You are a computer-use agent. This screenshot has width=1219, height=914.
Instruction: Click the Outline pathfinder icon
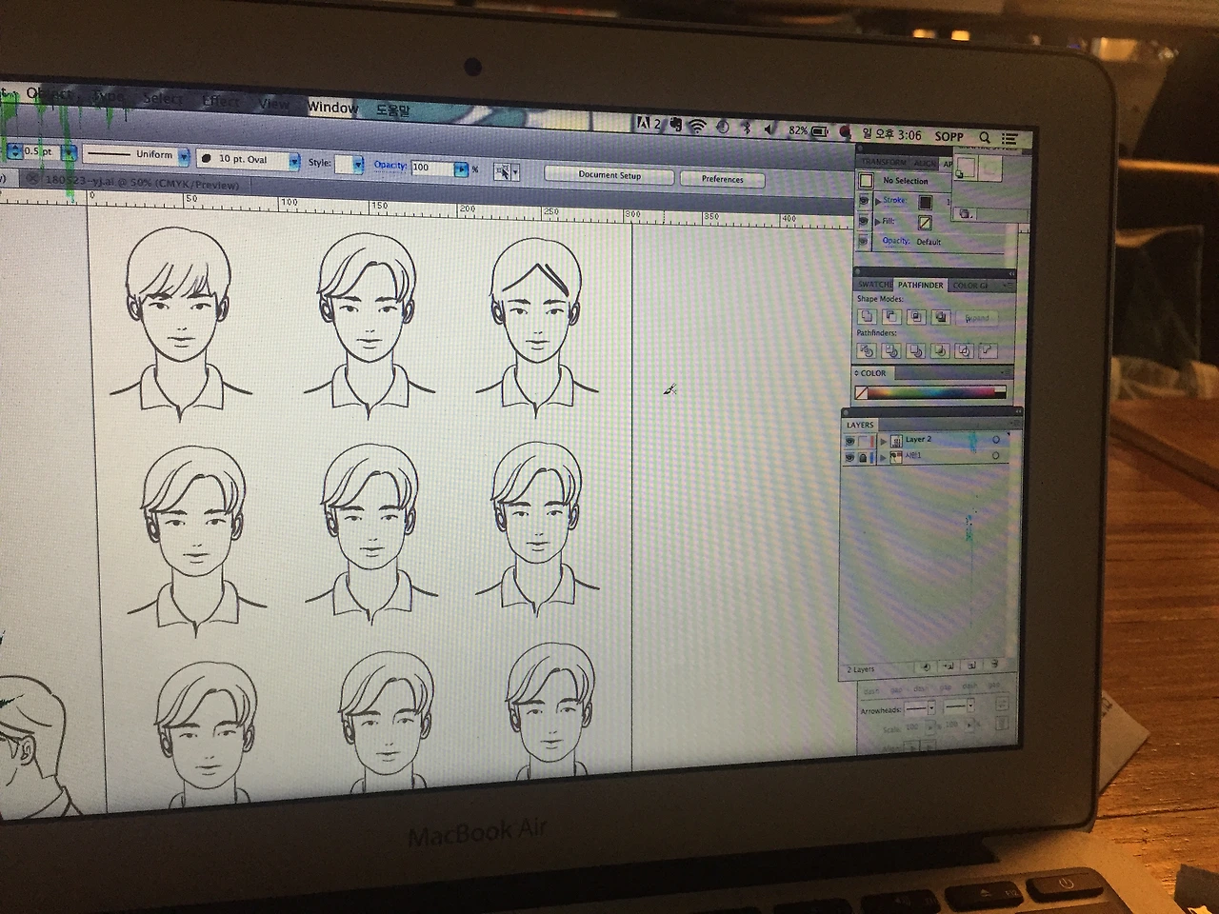(x=964, y=351)
